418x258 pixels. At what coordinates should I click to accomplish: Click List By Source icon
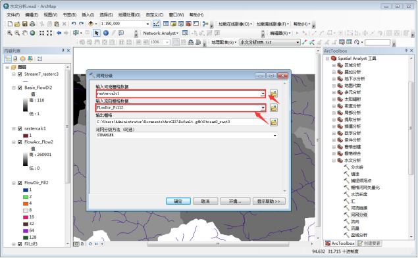pyautogui.click(x=15, y=59)
